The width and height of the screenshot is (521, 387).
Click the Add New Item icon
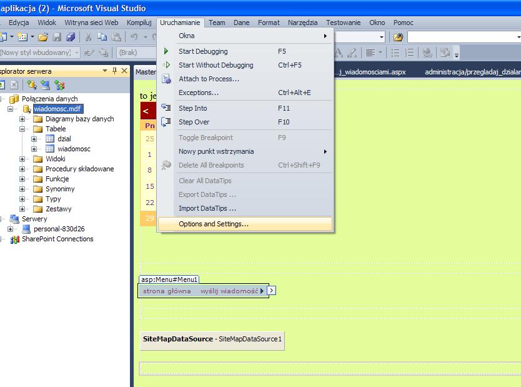[x=22, y=37]
